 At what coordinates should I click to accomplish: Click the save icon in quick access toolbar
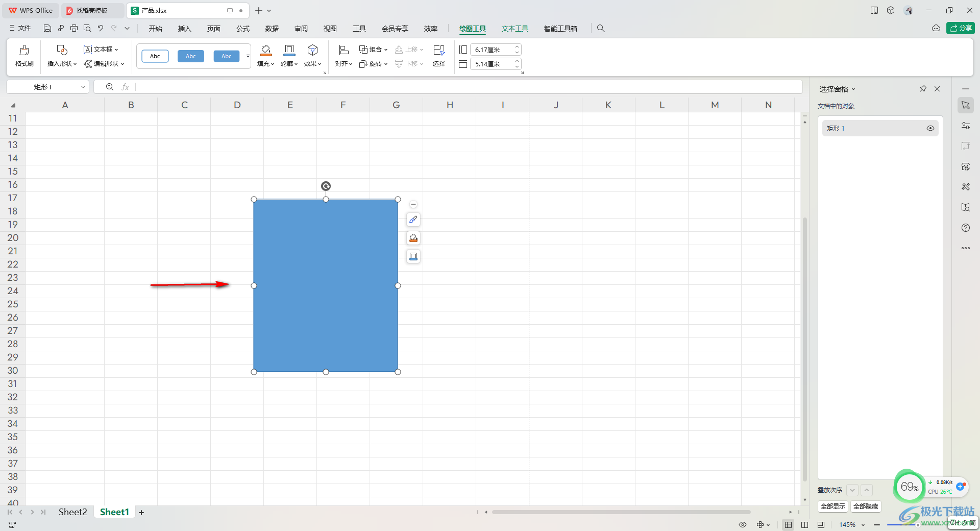click(47, 28)
